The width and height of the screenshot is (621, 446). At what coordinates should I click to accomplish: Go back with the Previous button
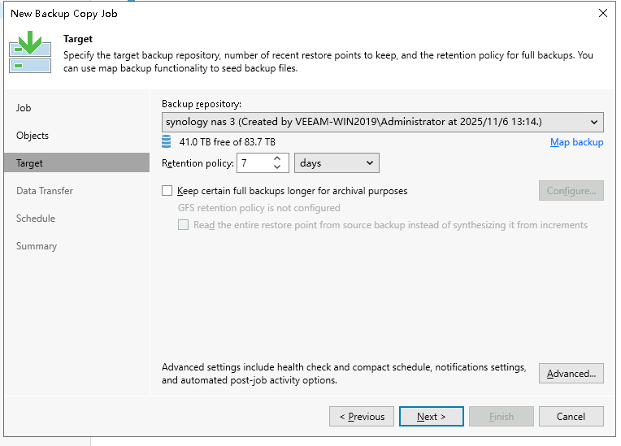(x=362, y=417)
